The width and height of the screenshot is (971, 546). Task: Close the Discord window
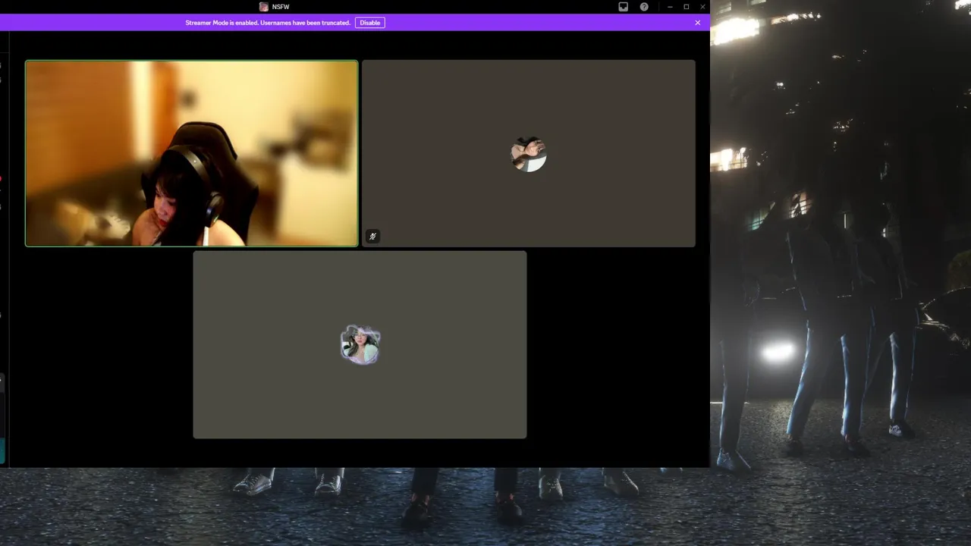pos(703,7)
